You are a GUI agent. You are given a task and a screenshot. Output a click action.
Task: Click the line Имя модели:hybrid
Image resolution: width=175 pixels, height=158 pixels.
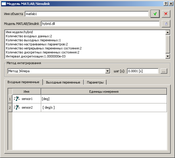(19, 32)
